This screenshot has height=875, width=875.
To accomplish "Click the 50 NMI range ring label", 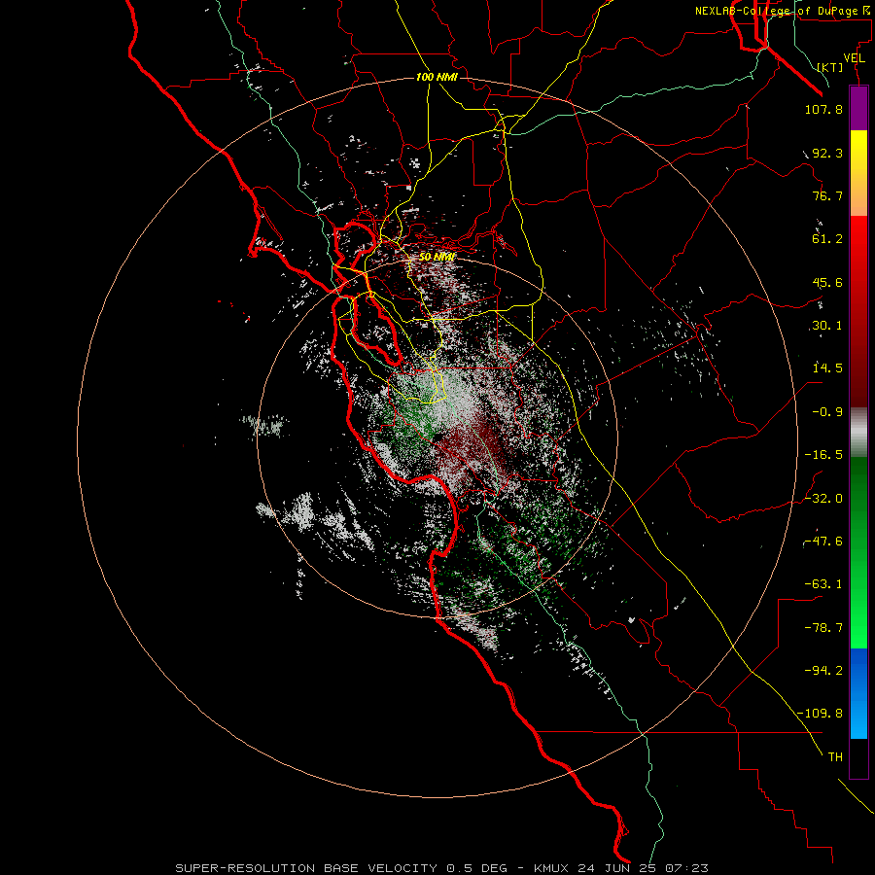I will point(437,257).
